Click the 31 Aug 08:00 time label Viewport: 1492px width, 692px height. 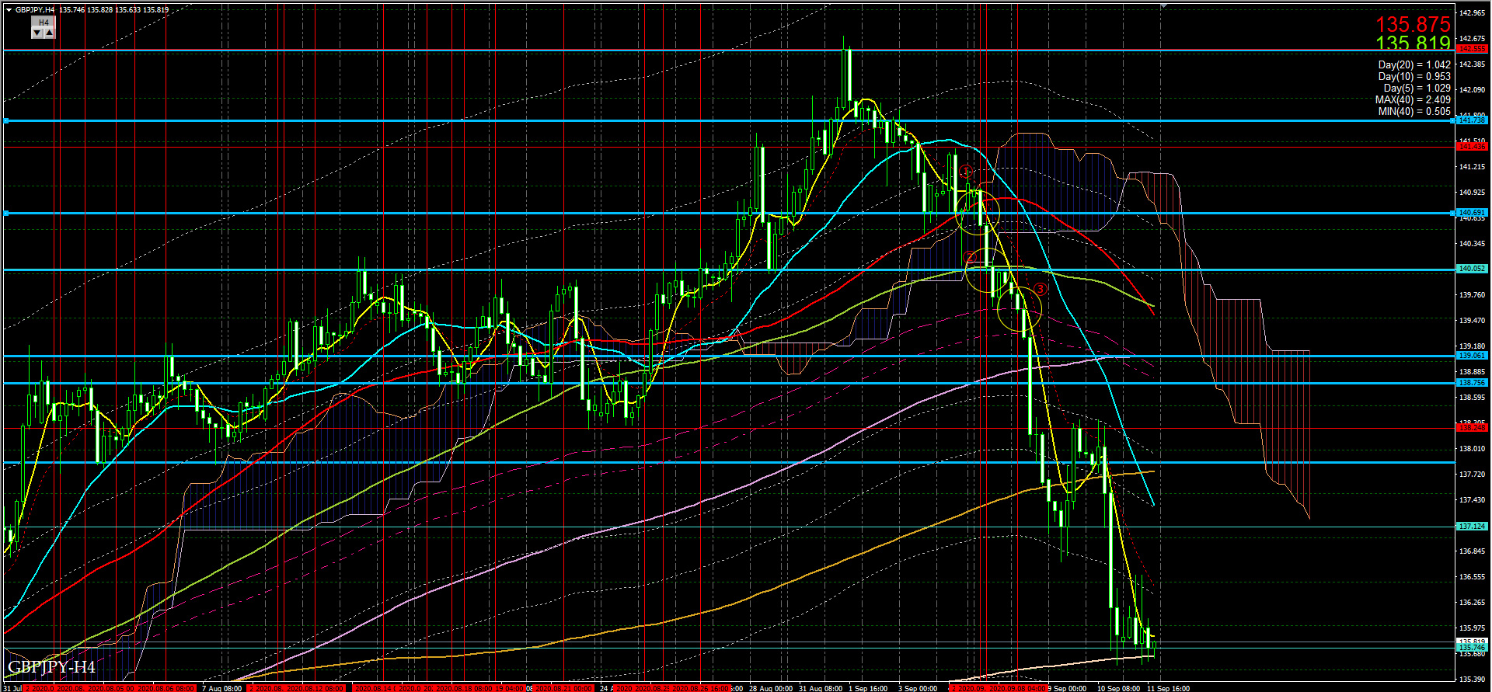(x=821, y=688)
